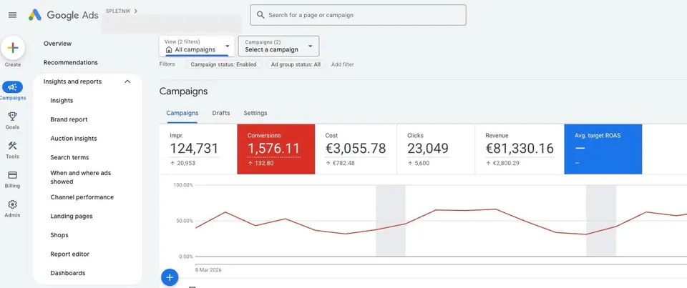This screenshot has width=687, height=288.
Task: Click the Cost change value €782.48
Action: 343,163
